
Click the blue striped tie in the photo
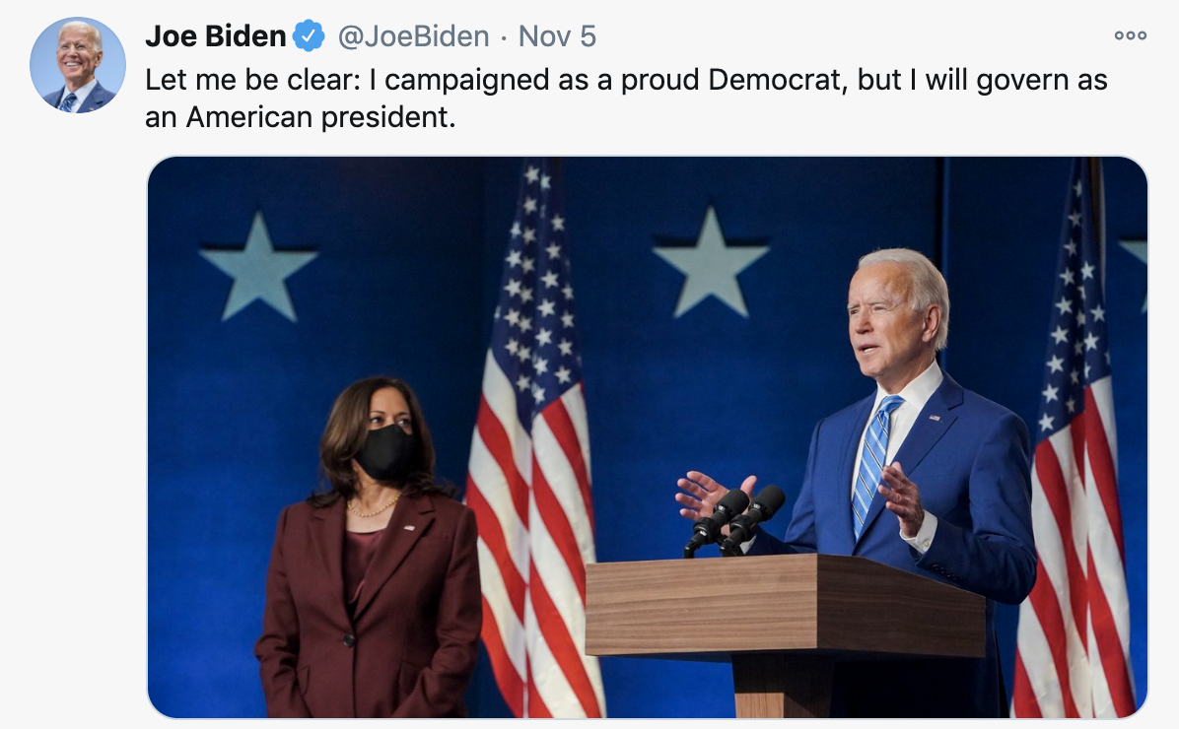[x=874, y=464]
